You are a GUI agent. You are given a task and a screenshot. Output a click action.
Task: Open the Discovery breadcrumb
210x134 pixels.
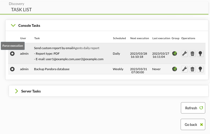(17, 4)
